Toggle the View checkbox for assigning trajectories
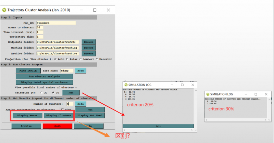 pyautogui.click(x=62, y=109)
